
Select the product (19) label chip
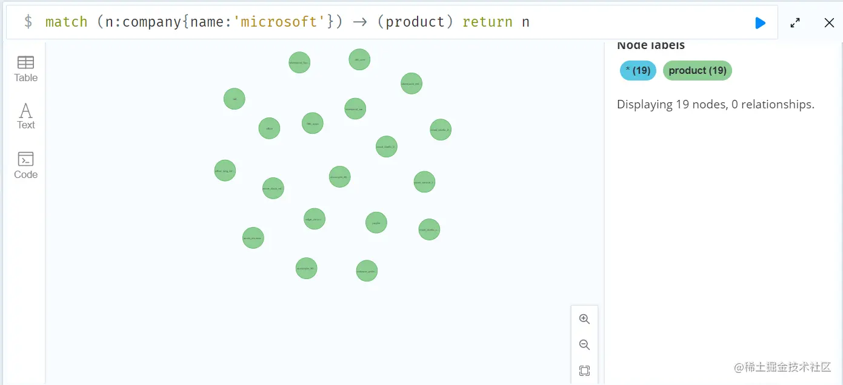698,70
